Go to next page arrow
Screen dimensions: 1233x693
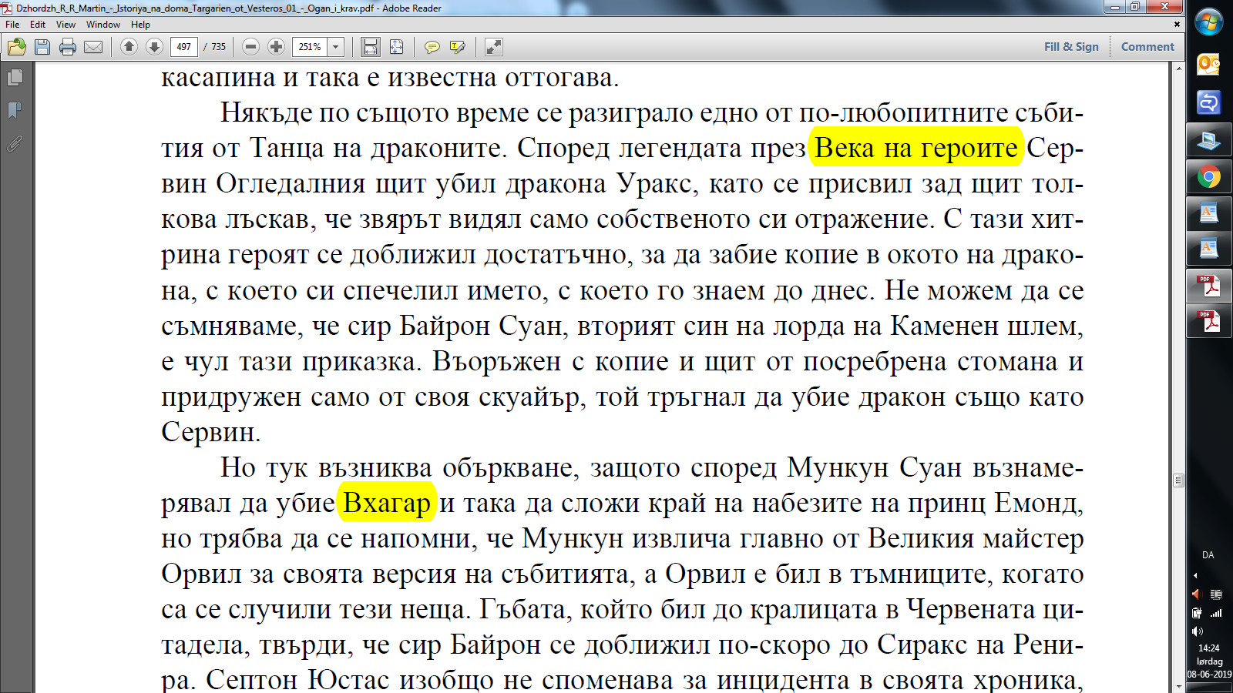[x=154, y=47]
